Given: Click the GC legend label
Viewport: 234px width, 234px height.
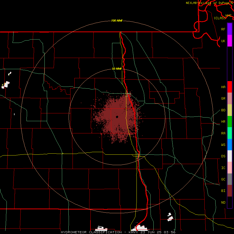Looking at the screenshot, I should (x=223, y=179).
